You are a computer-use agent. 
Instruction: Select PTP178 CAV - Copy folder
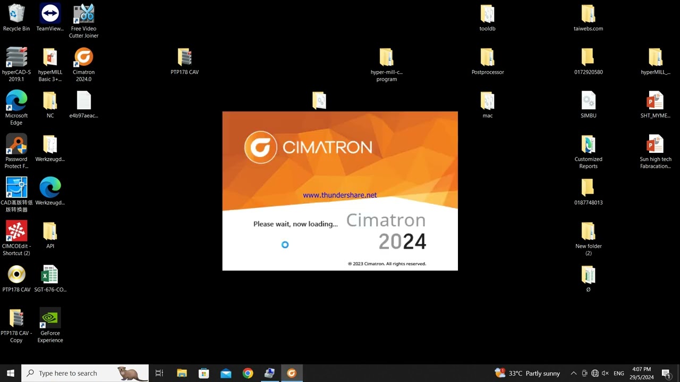point(16,326)
